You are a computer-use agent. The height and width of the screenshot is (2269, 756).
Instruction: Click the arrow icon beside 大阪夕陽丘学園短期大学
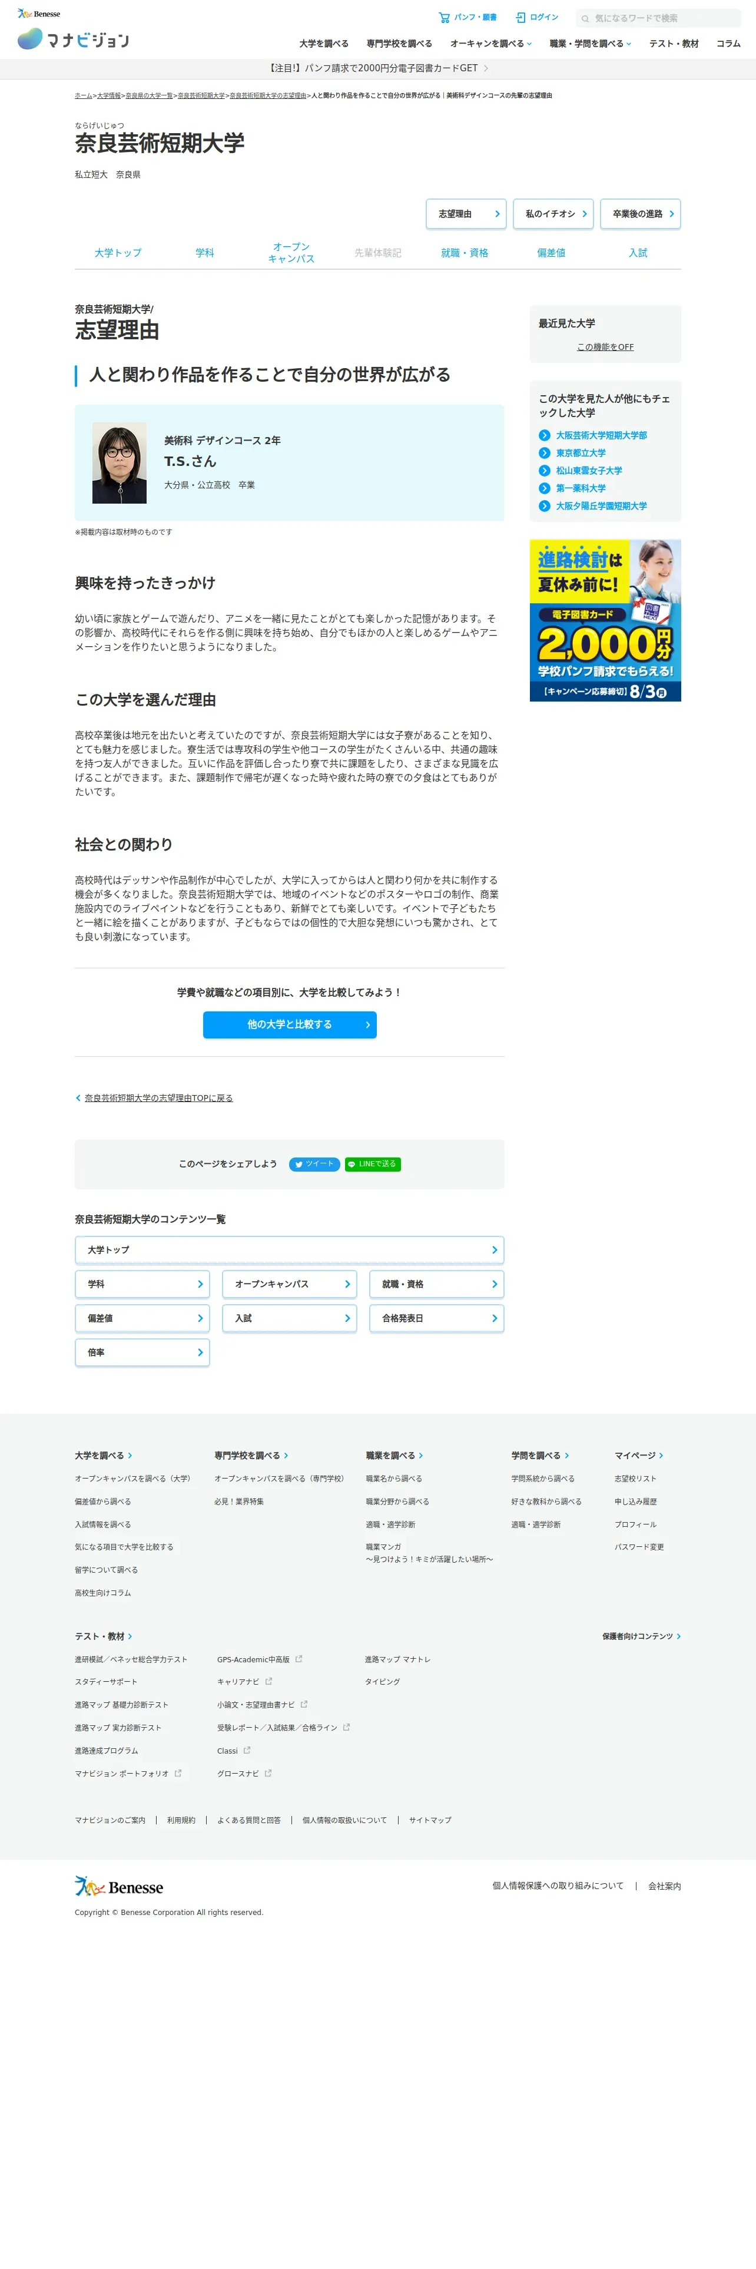tap(545, 505)
